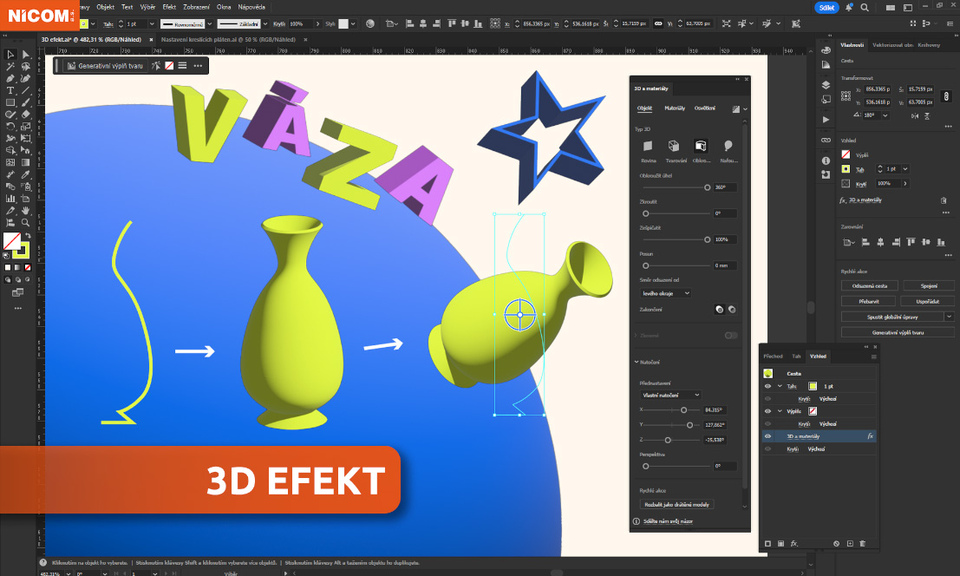
Task: Switch to Materiály tab in 3D panel
Action: (x=675, y=108)
